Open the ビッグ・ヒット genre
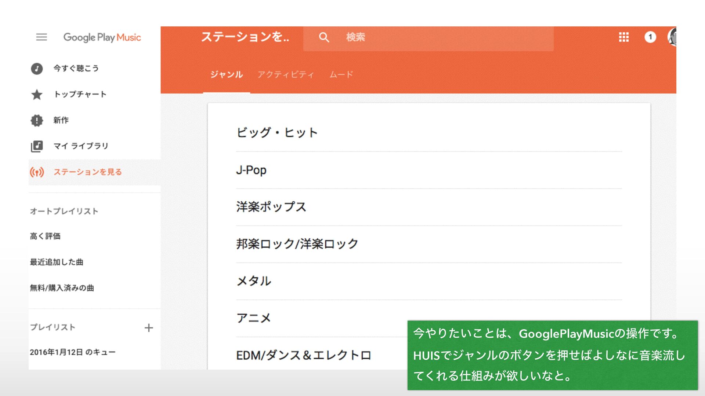The height and width of the screenshot is (396, 705). pos(277,133)
